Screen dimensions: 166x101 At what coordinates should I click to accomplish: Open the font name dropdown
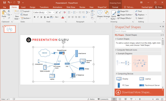[x=47, y=12]
